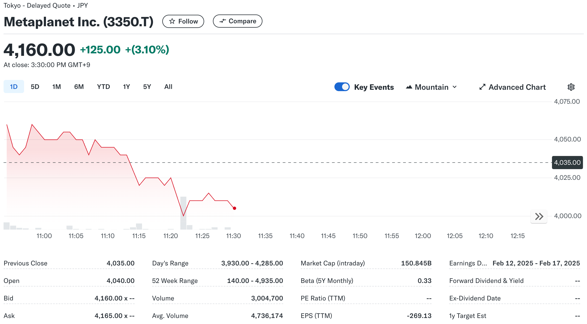The image size is (587, 324).
Task: Click the Beta (5Y Monthly) value 0.33
Action: [424, 281]
